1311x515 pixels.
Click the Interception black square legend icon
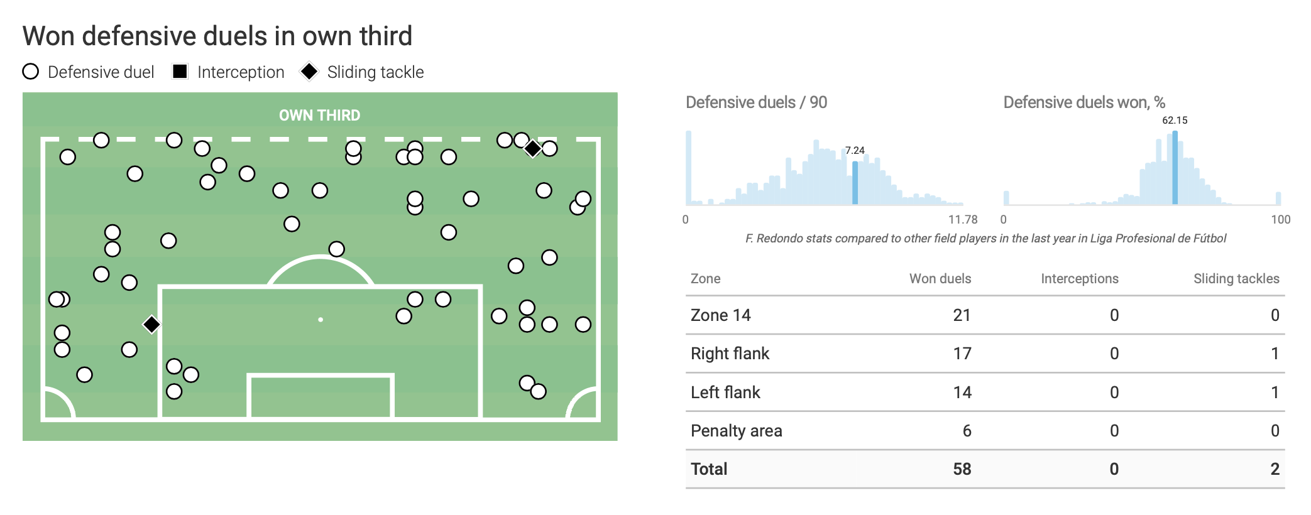tap(180, 72)
